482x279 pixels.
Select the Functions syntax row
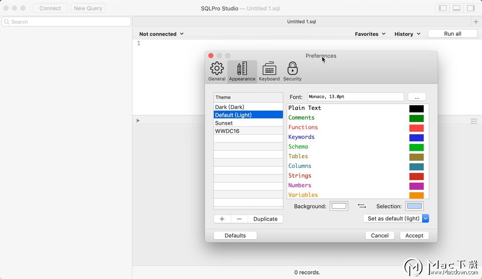(358, 127)
